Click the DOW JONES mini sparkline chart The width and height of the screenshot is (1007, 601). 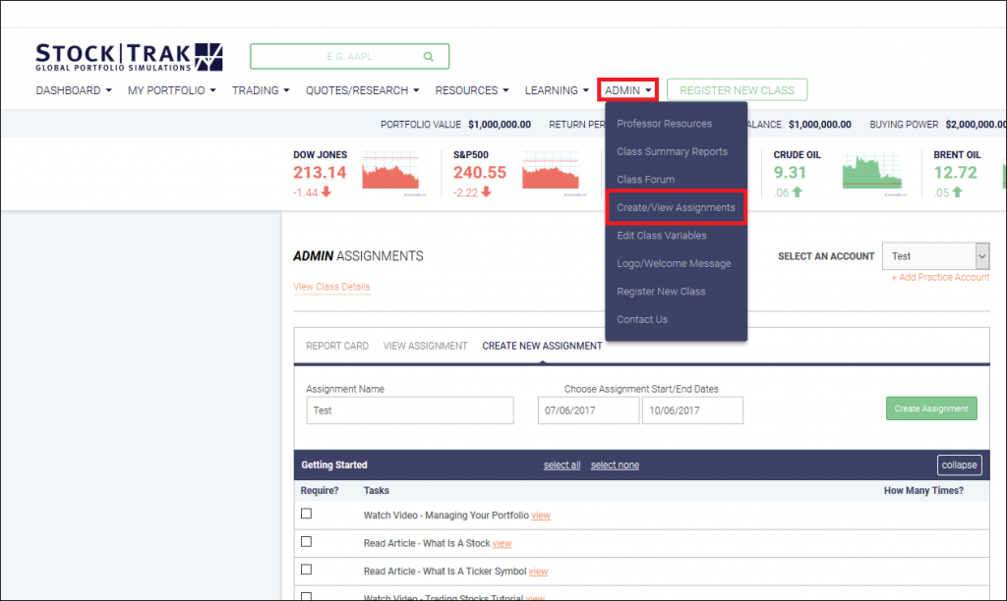pos(389,169)
